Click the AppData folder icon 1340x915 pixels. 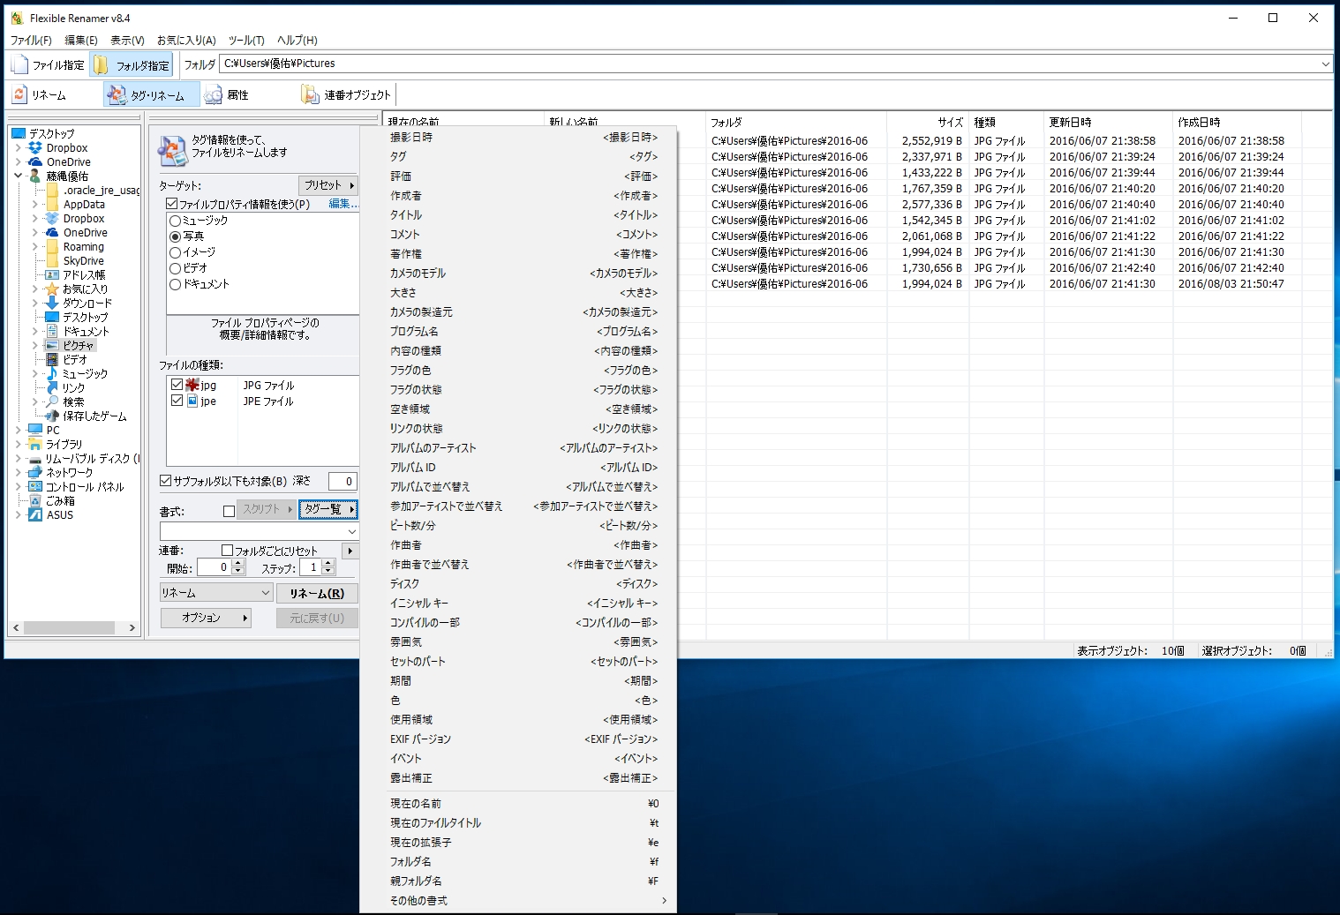52,205
